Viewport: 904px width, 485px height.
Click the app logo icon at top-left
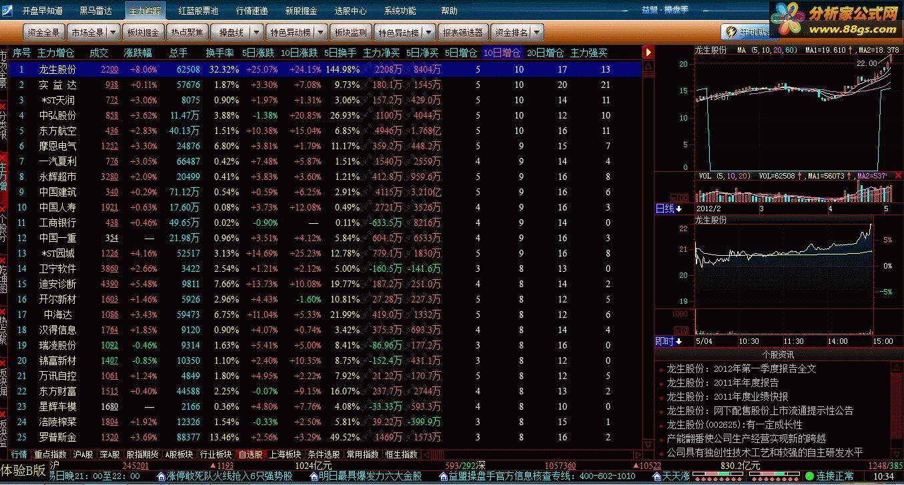coord(6,11)
